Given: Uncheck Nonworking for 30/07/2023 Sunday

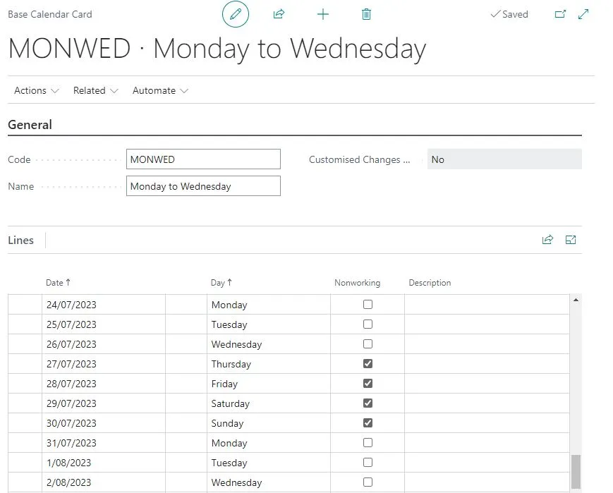Looking at the screenshot, I should coord(368,422).
